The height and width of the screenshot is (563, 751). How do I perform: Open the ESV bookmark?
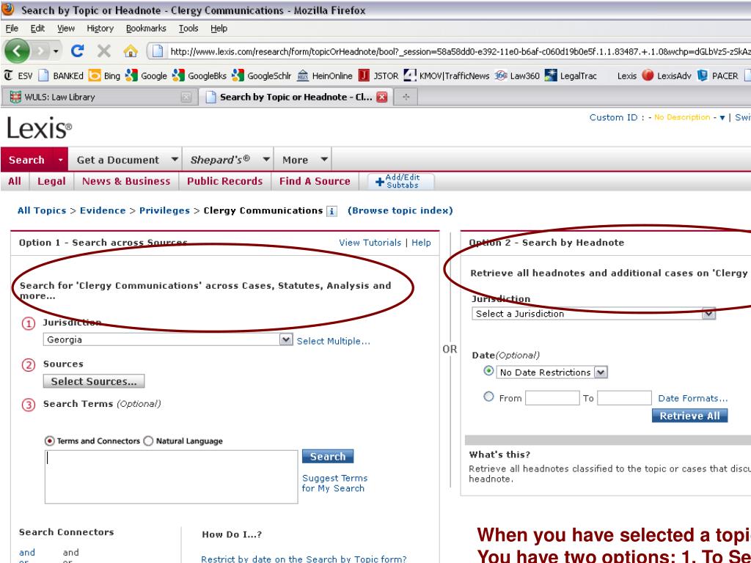[18, 76]
